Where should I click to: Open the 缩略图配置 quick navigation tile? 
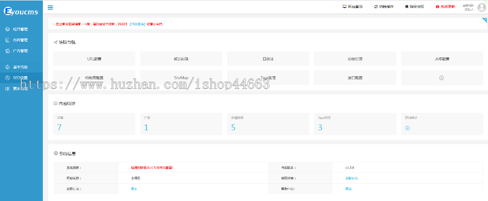coord(94,78)
